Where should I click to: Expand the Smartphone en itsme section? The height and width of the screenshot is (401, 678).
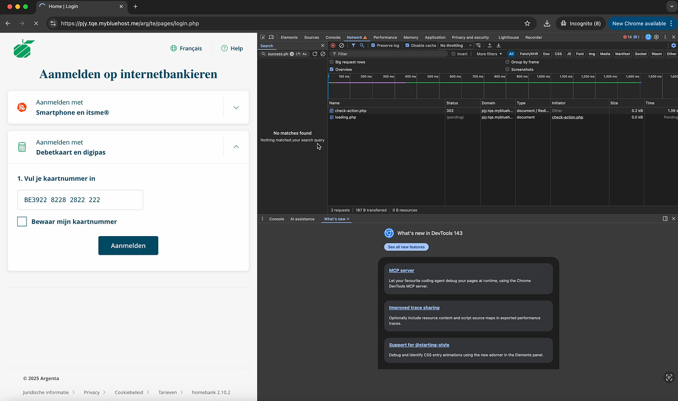point(236,108)
